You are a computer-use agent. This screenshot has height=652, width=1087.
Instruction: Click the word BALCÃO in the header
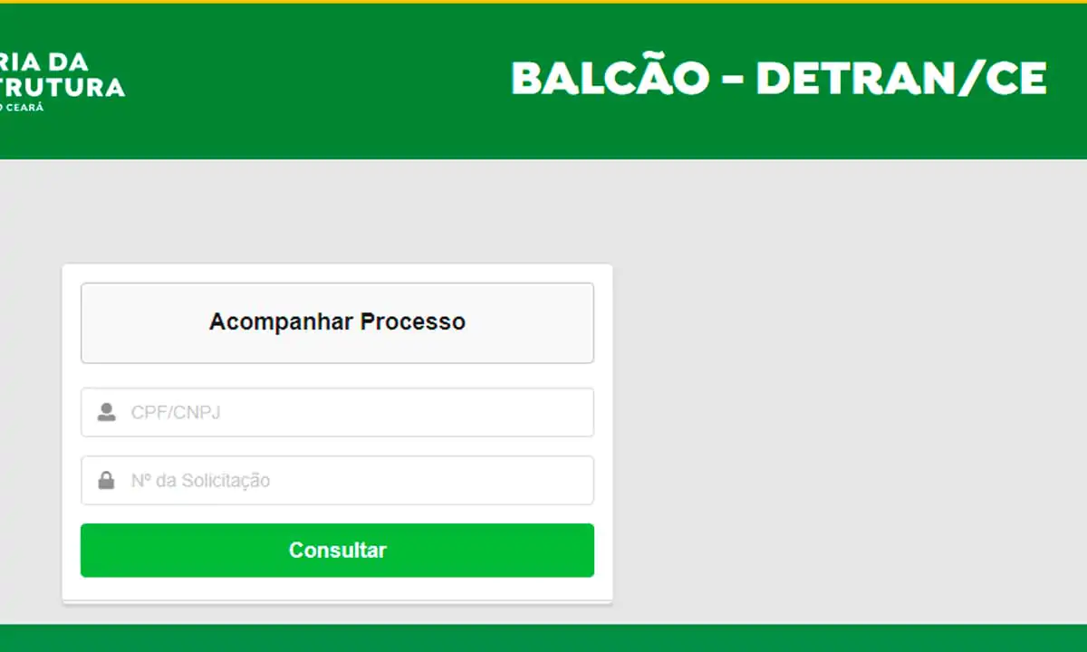tap(610, 79)
